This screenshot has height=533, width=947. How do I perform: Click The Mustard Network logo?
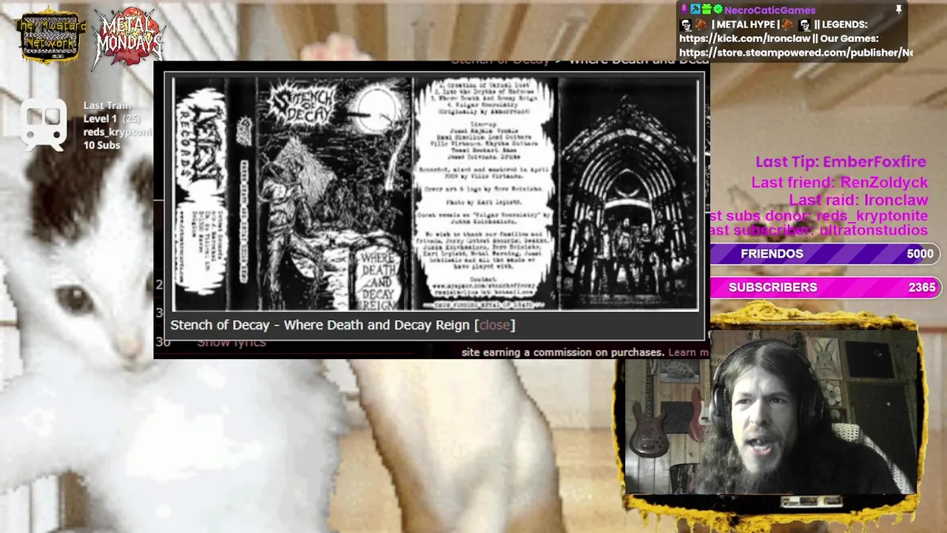[50, 37]
